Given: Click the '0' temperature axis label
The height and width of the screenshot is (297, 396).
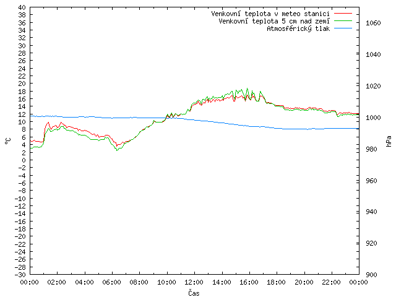Looking at the screenshot, I should coord(24,160).
